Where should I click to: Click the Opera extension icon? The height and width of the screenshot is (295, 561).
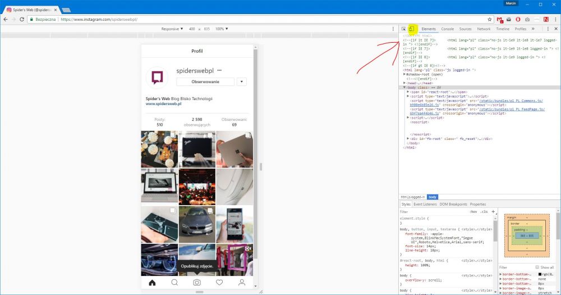pyautogui.click(x=518, y=19)
